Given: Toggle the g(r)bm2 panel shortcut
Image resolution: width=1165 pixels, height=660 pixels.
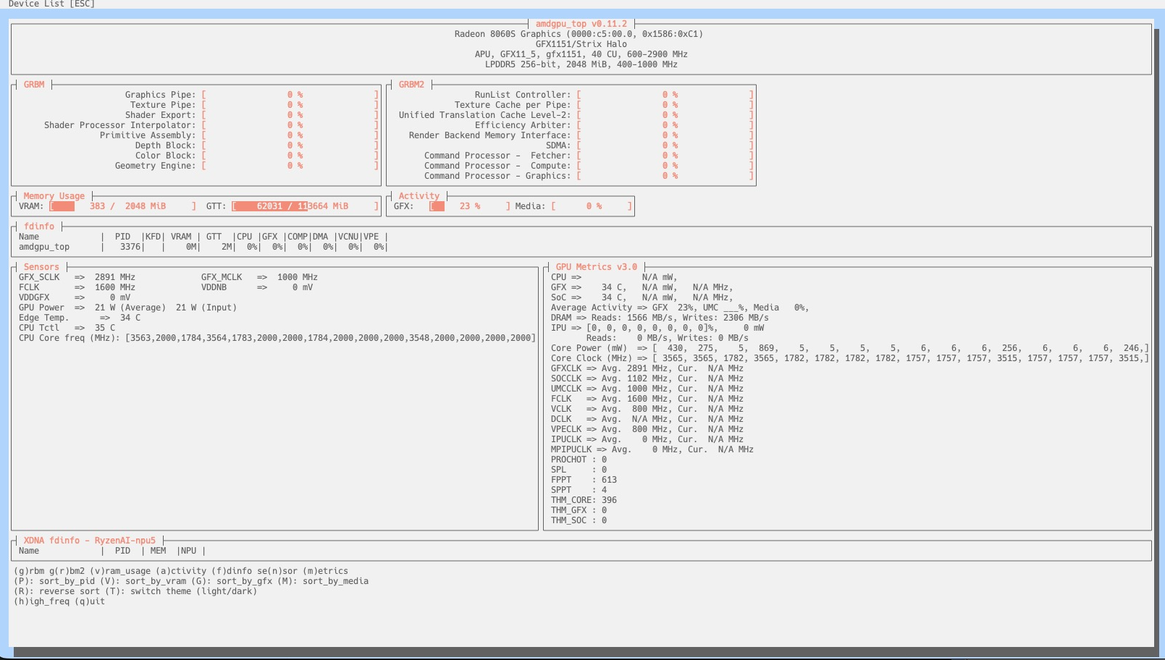Looking at the screenshot, I should [x=67, y=571].
